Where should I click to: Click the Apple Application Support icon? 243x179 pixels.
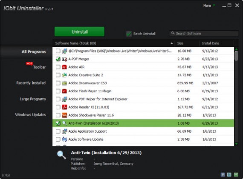click(64, 131)
